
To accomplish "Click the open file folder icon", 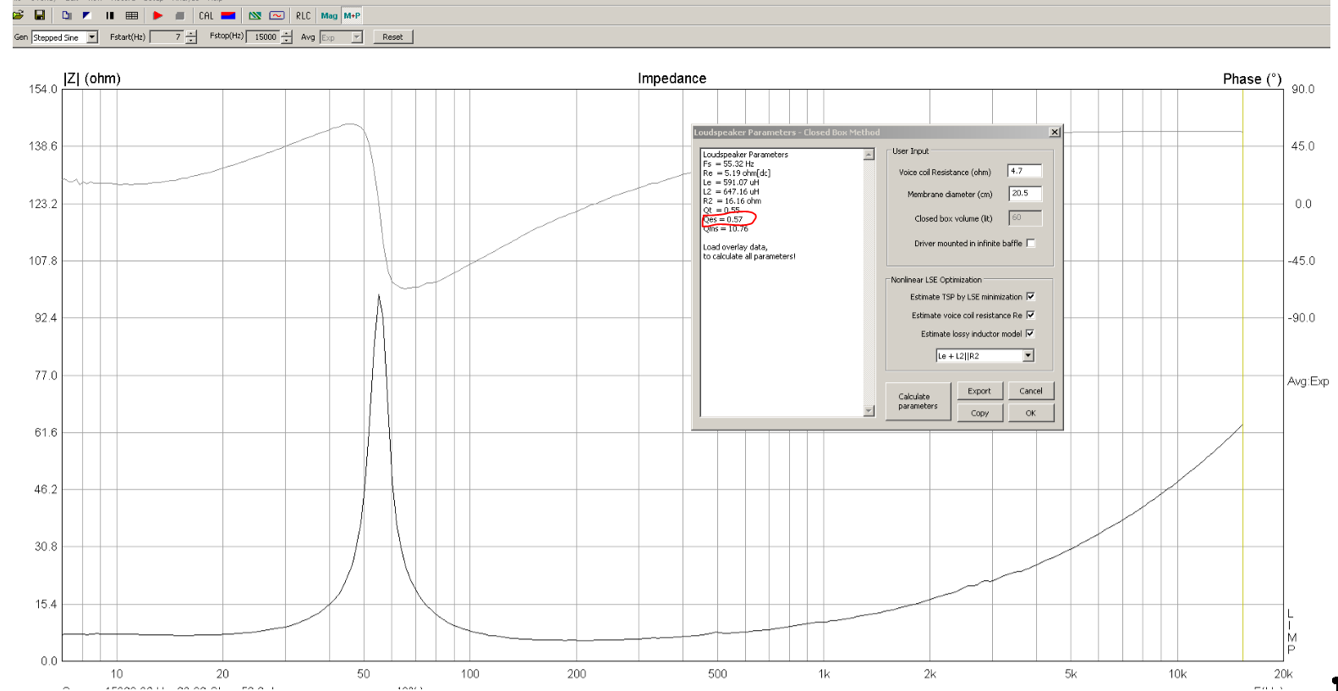I will point(18,15).
